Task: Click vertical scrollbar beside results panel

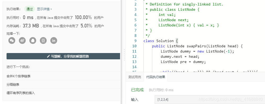Action: tap(121, 52)
